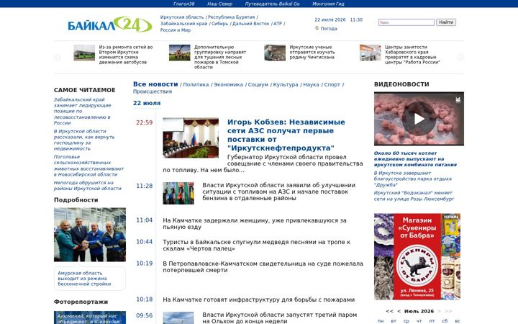Open the Погода weather link

(x=329, y=28)
